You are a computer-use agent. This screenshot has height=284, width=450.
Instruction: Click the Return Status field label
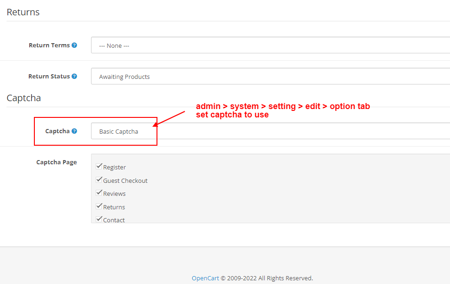coord(49,76)
